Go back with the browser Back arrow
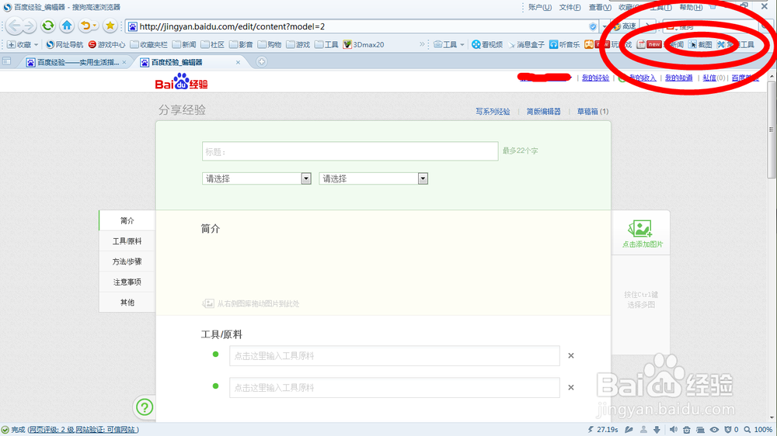Image resolution: width=777 pixels, height=436 pixels. click(x=15, y=26)
